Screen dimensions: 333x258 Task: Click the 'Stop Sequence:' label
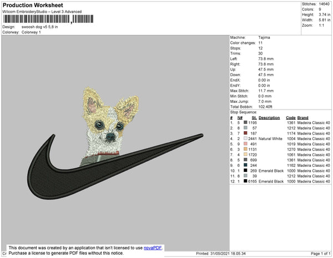pos(244,112)
